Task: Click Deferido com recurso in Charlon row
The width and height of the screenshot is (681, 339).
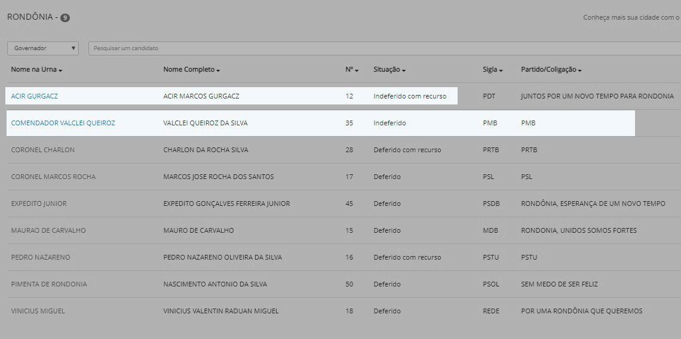Action: coord(407,150)
